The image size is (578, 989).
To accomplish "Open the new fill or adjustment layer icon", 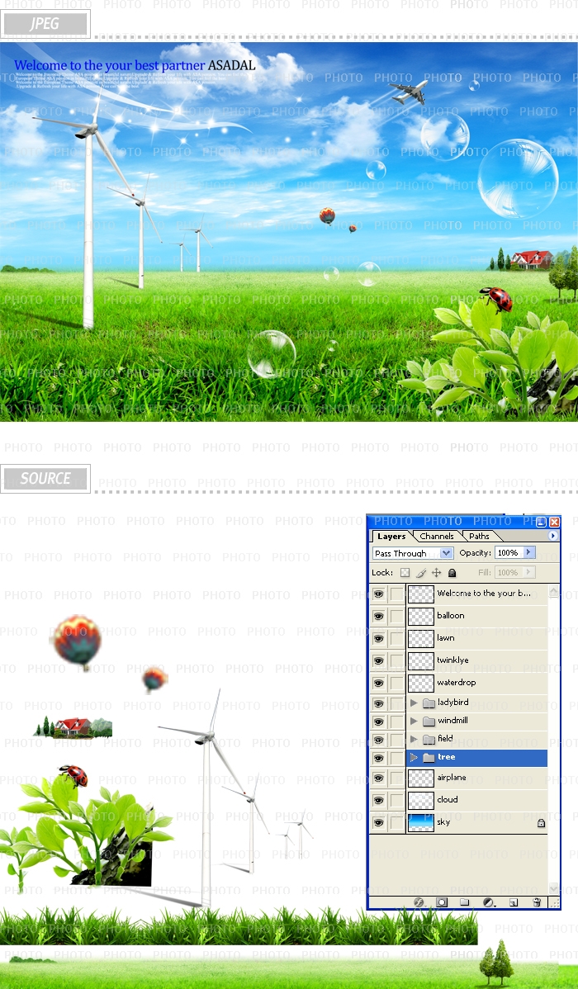I will [488, 902].
